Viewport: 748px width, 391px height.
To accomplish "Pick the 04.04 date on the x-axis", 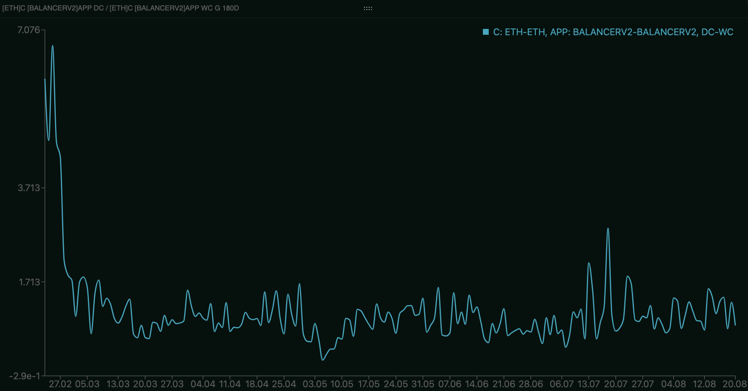I will pyautogui.click(x=203, y=384).
